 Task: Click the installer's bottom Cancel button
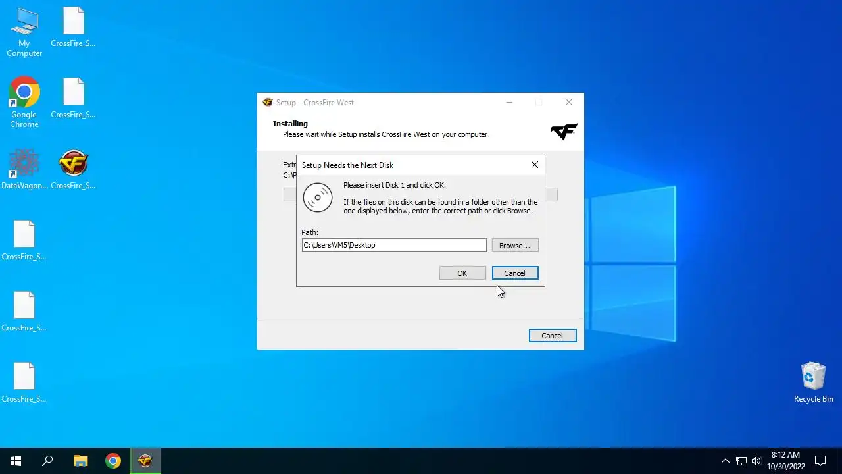pyautogui.click(x=553, y=336)
